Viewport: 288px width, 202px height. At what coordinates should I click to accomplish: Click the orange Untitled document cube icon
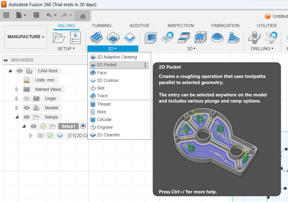(x=267, y=16)
